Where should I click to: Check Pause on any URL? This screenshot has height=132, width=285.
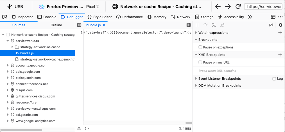point(200,62)
